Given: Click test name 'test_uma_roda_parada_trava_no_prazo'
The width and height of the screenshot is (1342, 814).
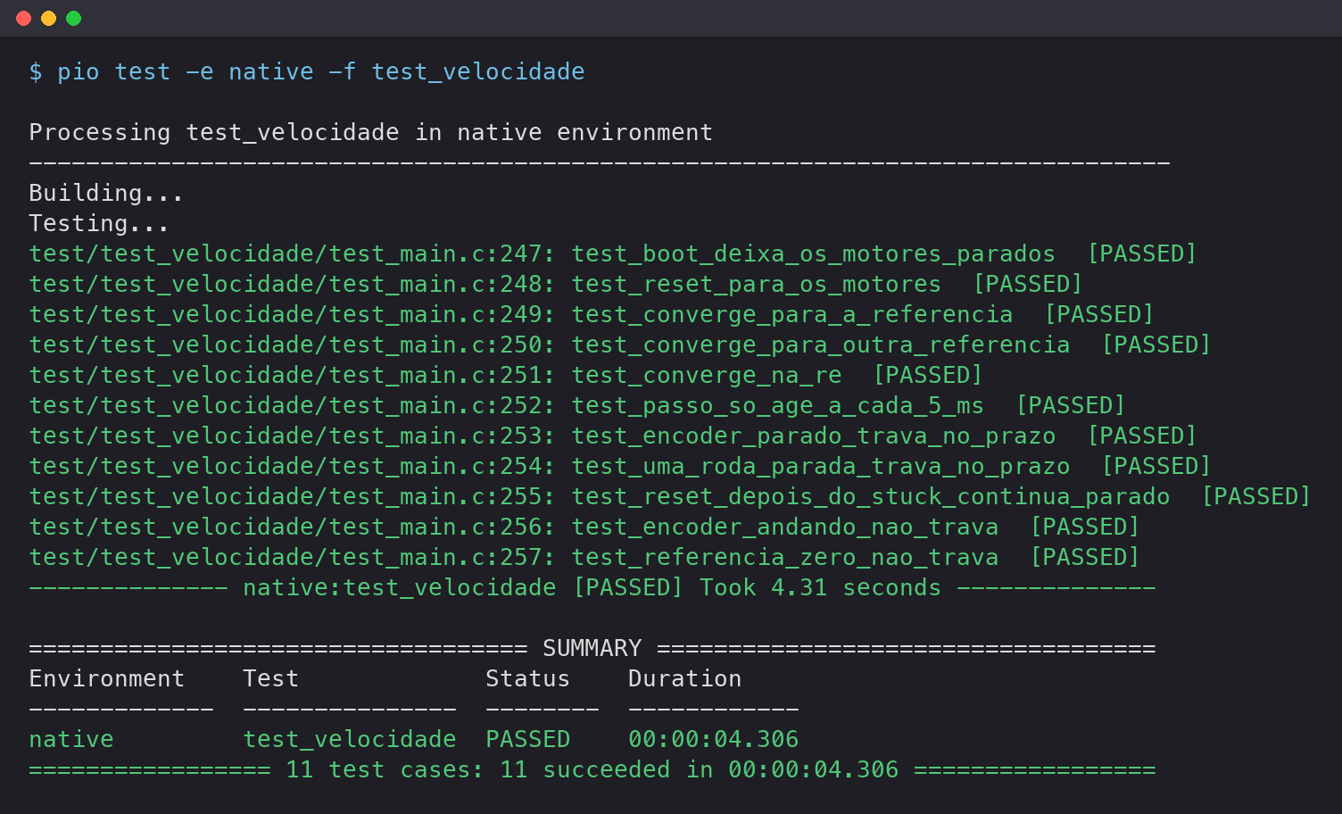Looking at the screenshot, I should 821,466.
